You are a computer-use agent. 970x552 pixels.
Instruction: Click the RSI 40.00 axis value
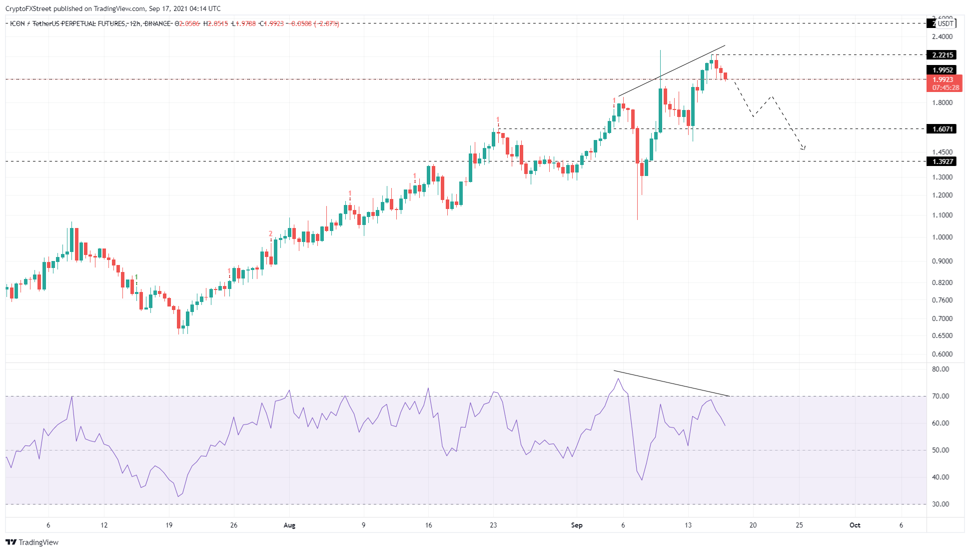click(x=941, y=477)
